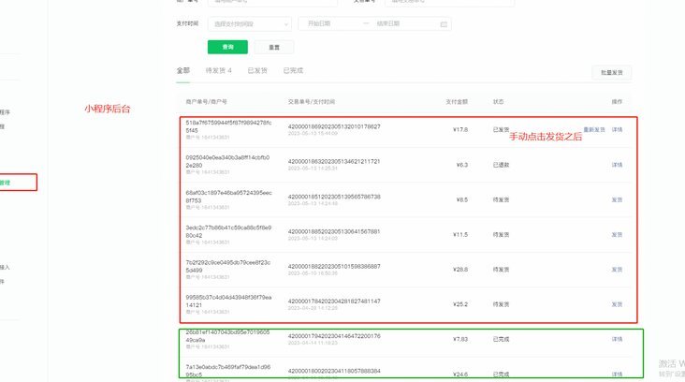The width and height of the screenshot is (685, 382).
Task: Click the ¥8.5 payment amount
Action: 461,199
